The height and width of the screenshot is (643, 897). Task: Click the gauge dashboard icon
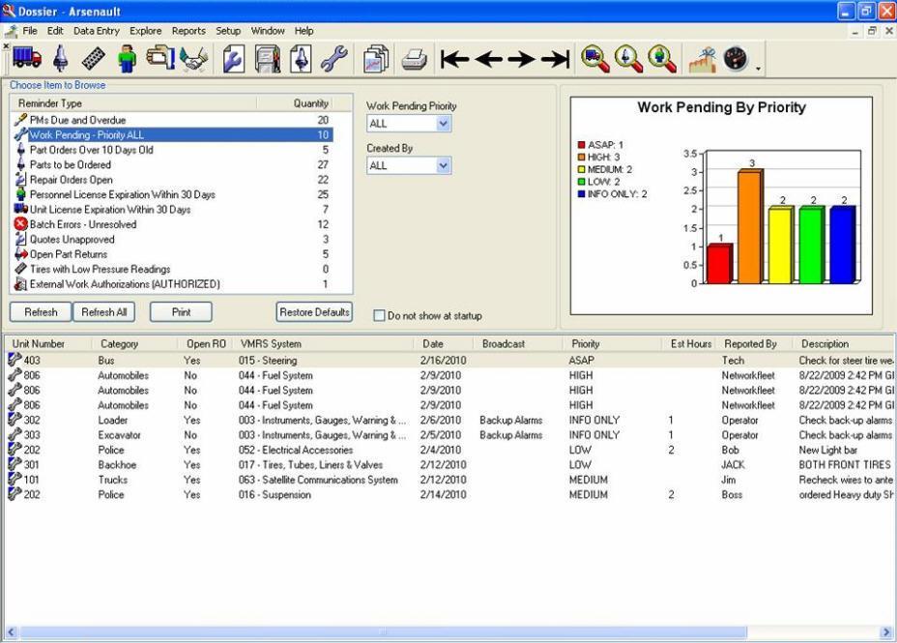(736, 59)
